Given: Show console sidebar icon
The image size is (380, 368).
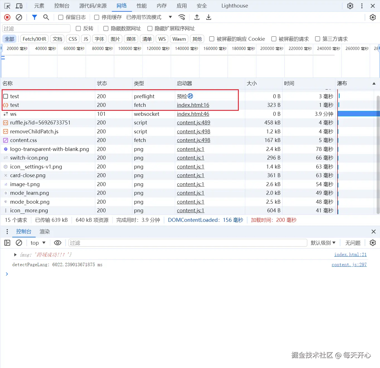Looking at the screenshot, I should 7,243.
